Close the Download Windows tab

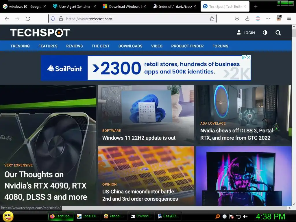[x=145, y=6]
